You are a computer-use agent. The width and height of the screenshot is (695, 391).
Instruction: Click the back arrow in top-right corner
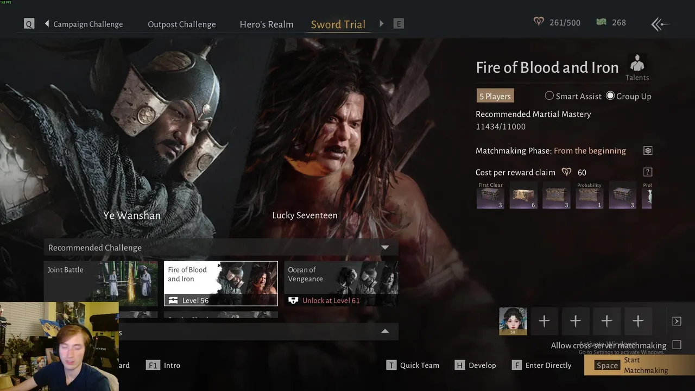pyautogui.click(x=660, y=24)
